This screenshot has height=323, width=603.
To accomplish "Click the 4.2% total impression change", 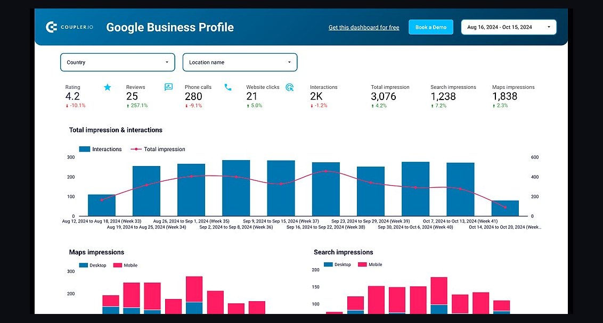I will (379, 105).
